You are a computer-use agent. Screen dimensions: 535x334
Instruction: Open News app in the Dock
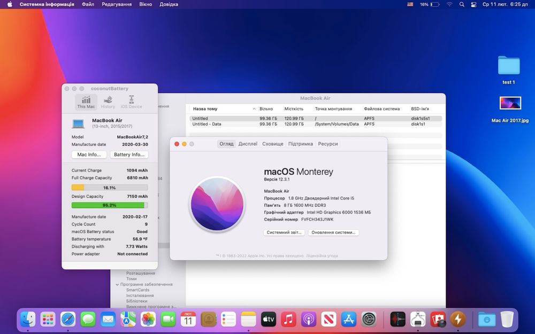click(328, 320)
